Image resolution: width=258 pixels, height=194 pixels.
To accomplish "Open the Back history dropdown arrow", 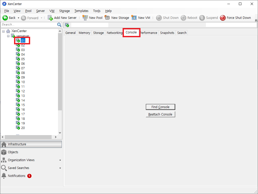I will [18, 18].
